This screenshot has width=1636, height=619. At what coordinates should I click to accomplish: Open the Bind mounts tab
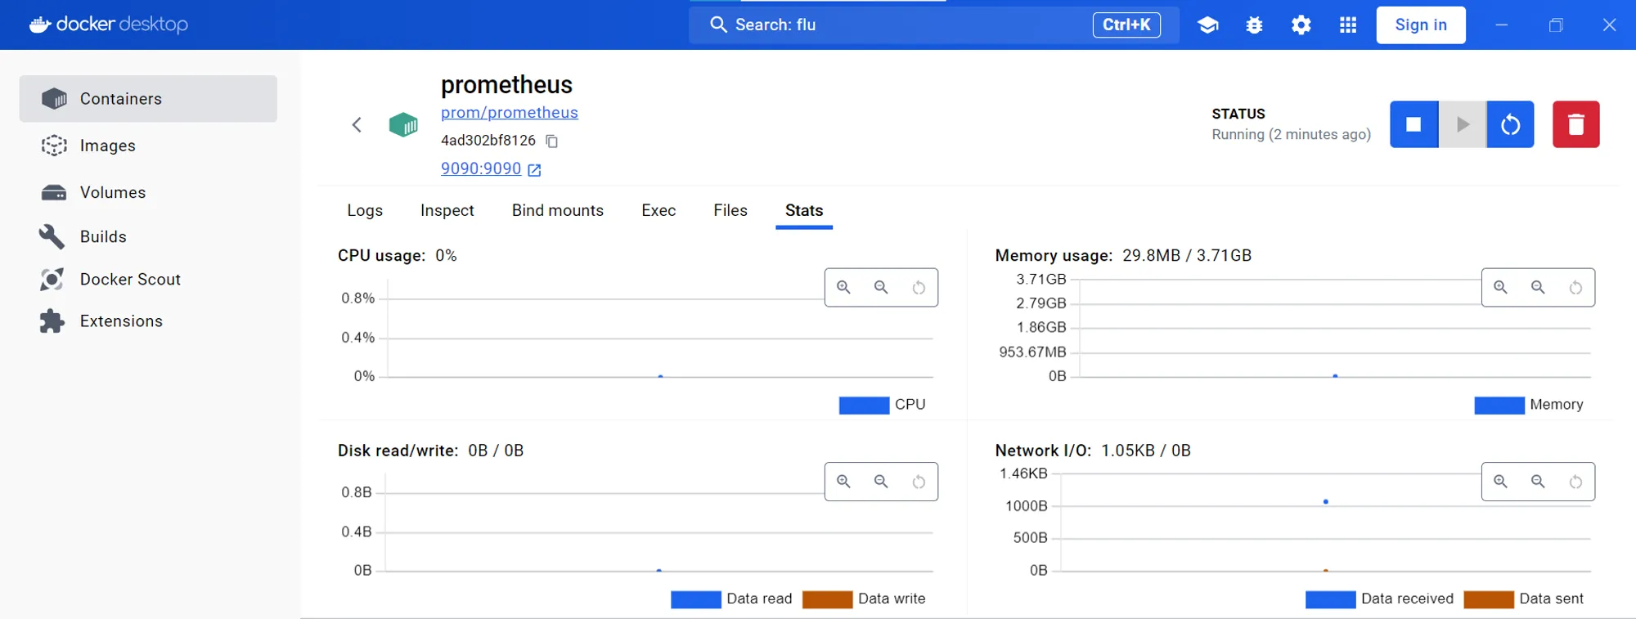pyautogui.click(x=558, y=210)
